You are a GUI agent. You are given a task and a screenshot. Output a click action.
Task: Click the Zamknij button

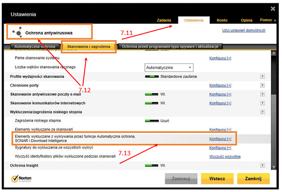pos(253,179)
